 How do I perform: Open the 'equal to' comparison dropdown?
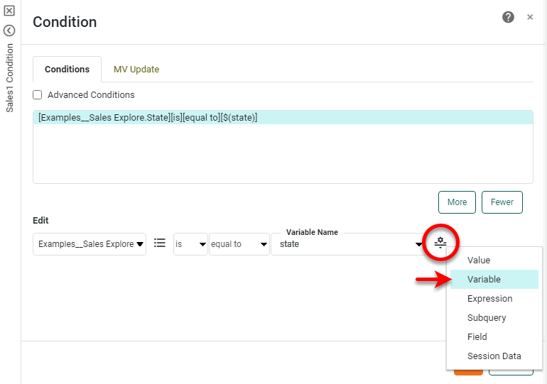click(239, 244)
